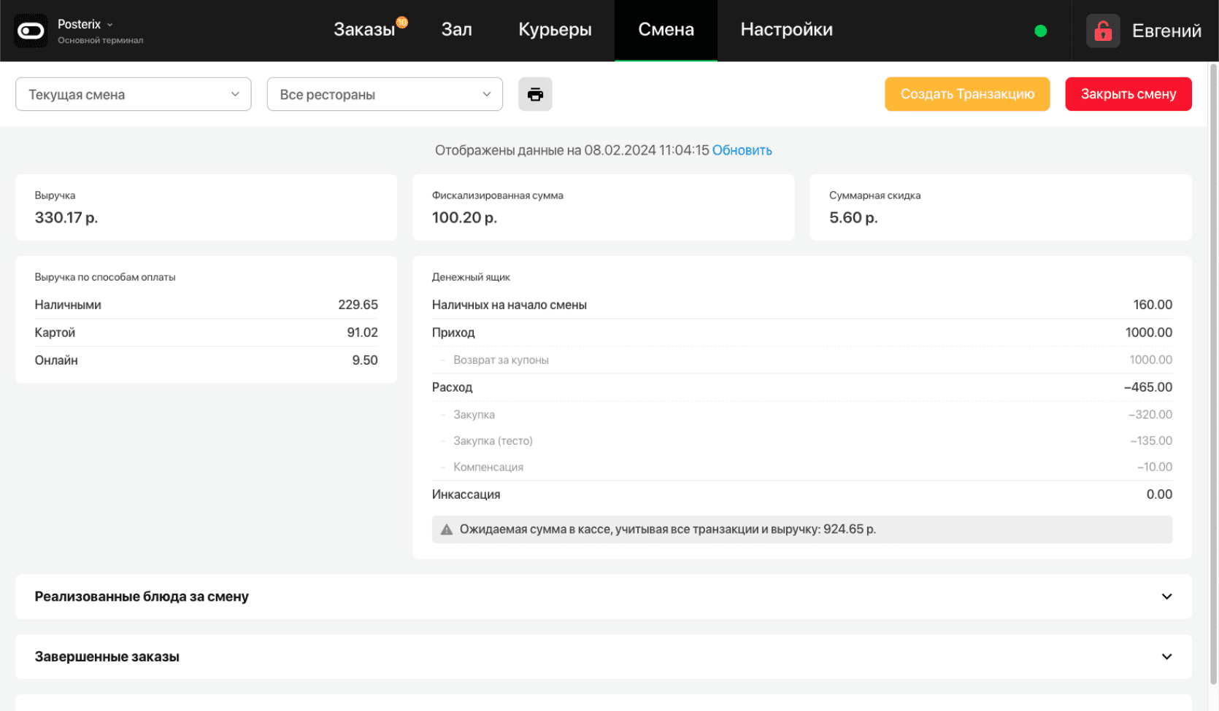Click the green connection status indicator
Screen dimensions: 1219x711
[x=1041, y=31]
